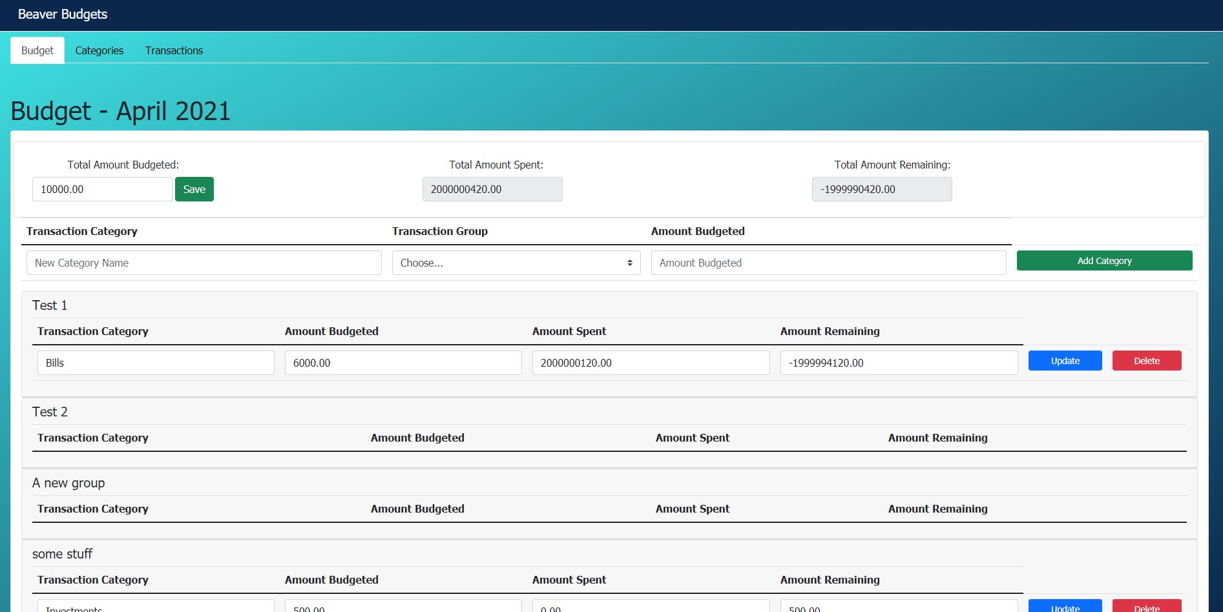Click the Total Amount Remaining field
The width and height of the screenshot is (1223, 612).
coord(882,189)
